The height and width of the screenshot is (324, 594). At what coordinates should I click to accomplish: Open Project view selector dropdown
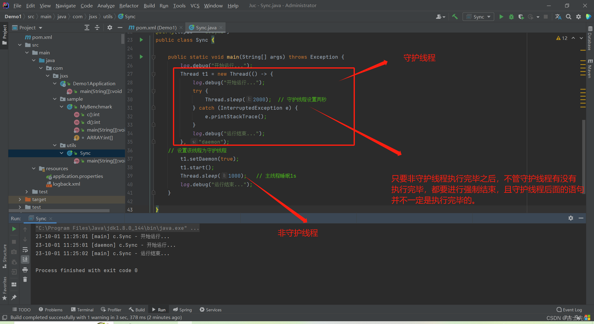[x=27, y=28]
